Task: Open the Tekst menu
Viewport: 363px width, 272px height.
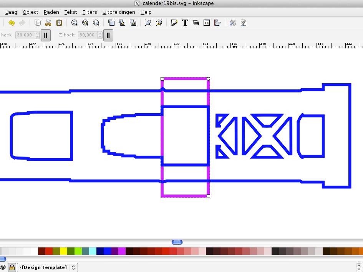Action: [70, 12]
